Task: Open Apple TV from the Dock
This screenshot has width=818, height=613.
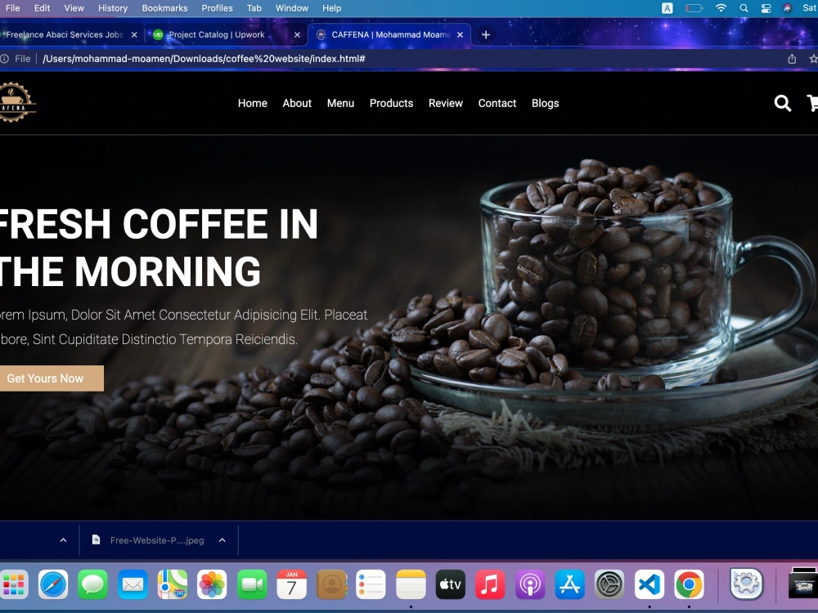Action: click(450, 584)
